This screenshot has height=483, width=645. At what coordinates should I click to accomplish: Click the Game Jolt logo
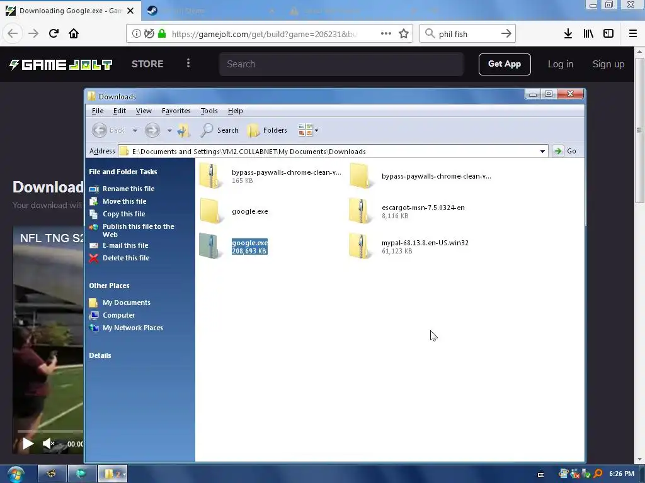coord(61,65)
